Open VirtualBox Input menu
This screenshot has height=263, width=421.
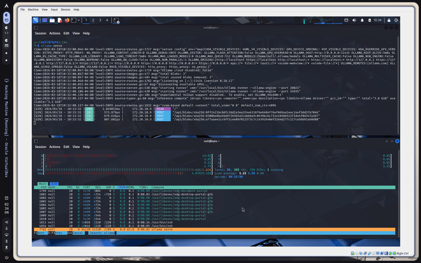[54, 9]
